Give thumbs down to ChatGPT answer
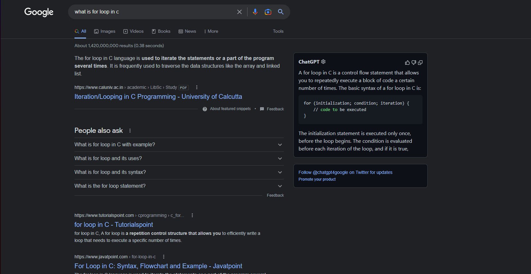 pyautogui.click(x=414, y=63)
